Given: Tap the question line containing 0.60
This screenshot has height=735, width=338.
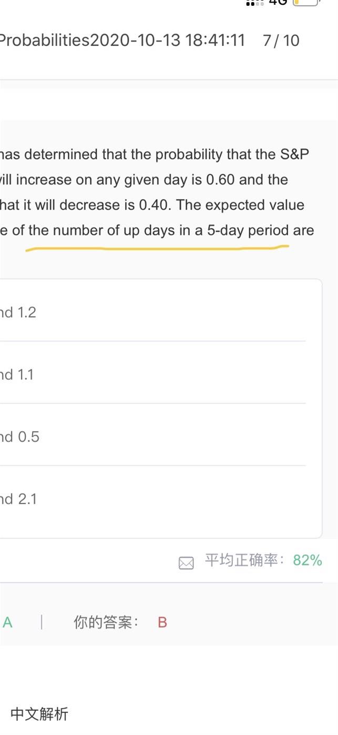Looking at the screenshot, I should coord(144,180).
